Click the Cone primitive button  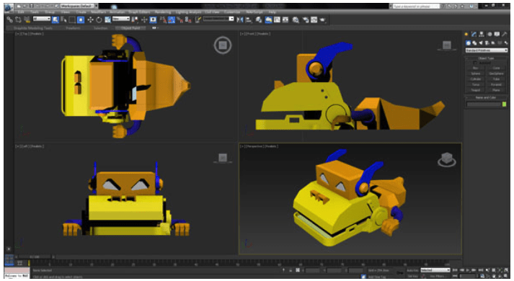496,68
